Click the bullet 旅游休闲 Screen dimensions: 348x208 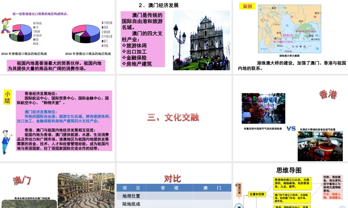click(x=134, y=45)
